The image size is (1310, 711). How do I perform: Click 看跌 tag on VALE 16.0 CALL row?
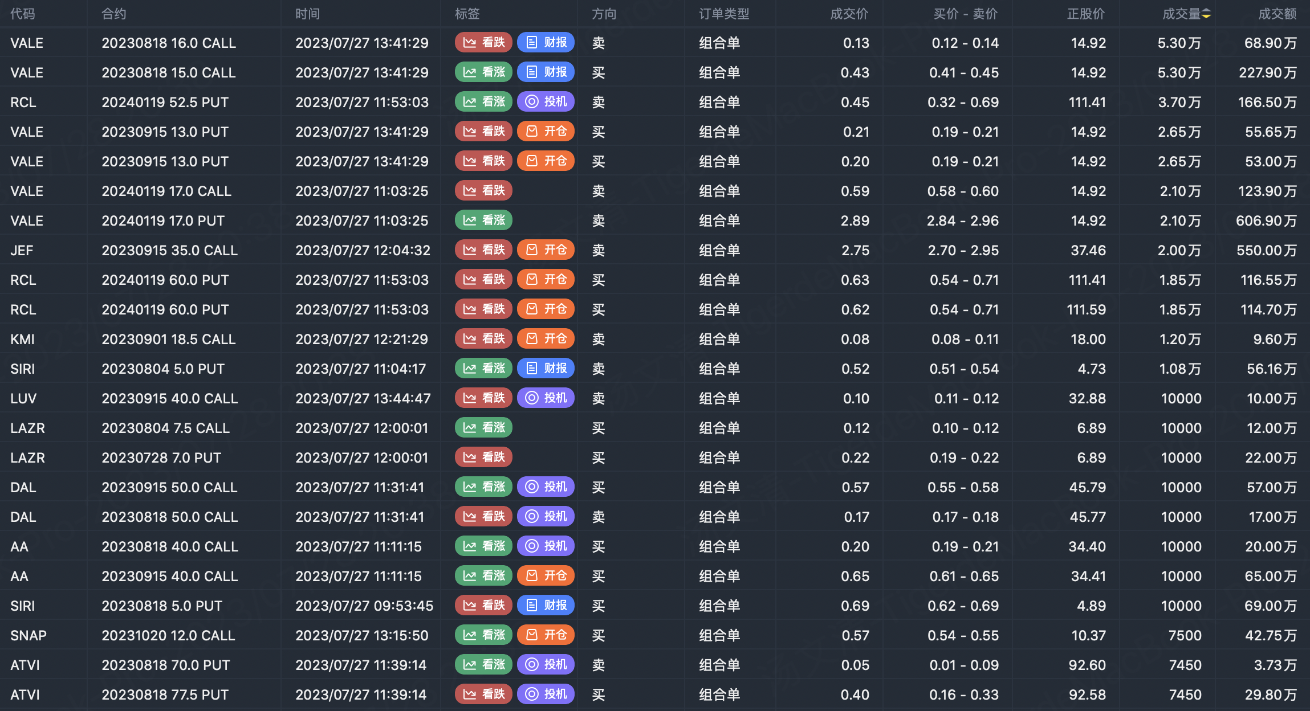coord(484,43)
